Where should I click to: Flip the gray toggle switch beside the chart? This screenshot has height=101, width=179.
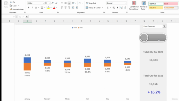(x=153, y=37)
